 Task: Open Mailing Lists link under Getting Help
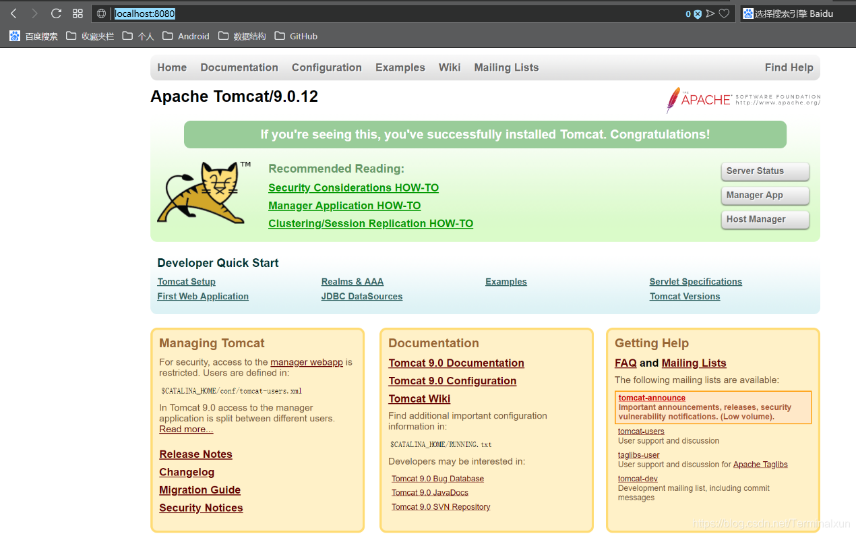[694, 363]
